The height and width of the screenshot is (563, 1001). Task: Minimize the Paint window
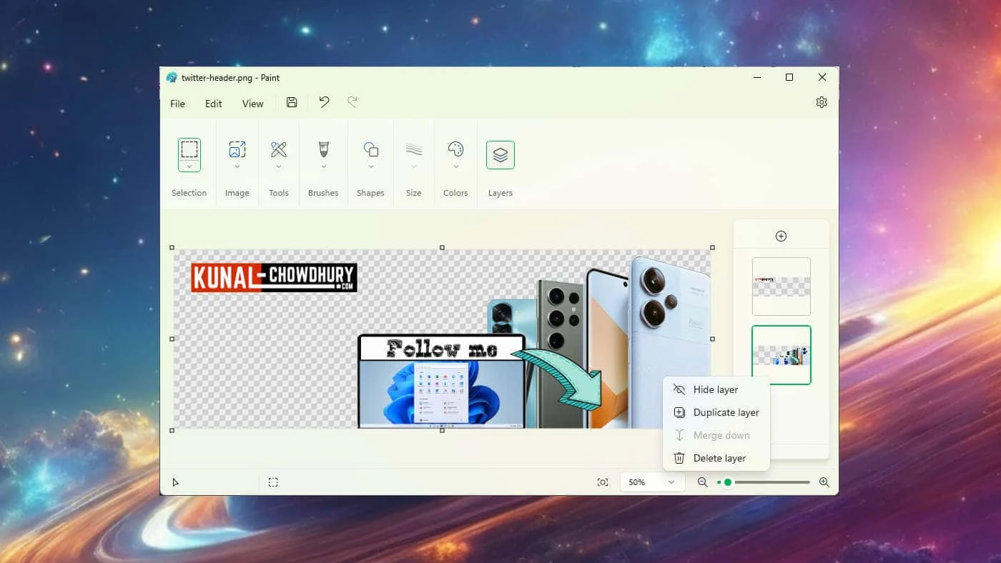[x=756, y=77]
